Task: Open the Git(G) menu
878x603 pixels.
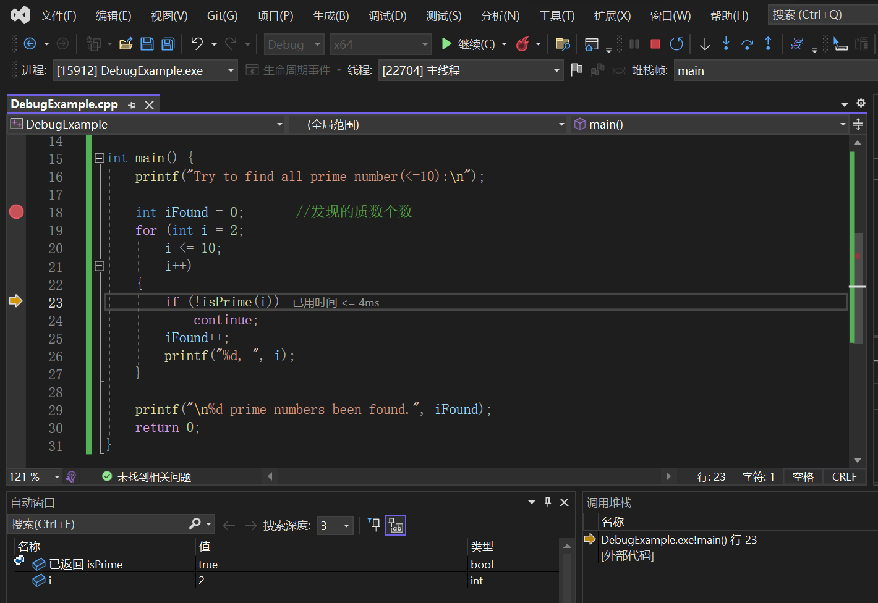Action: point(222,15)
